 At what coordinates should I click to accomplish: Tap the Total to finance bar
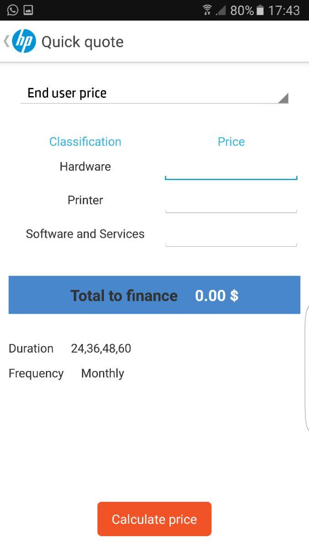pos(154,295)
